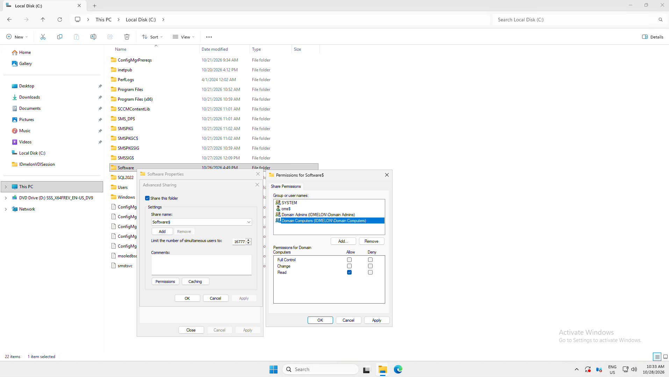Expand the Network tree node
Viewport: 669px width, 377px height.
click(x=6, y=209)
